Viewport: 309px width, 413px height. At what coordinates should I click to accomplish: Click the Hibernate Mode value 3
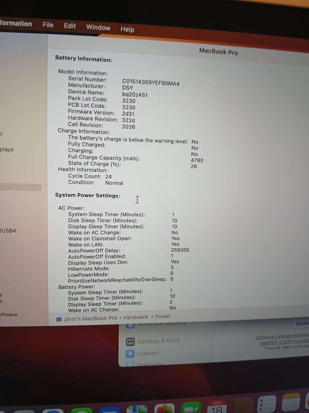(172, 267)
